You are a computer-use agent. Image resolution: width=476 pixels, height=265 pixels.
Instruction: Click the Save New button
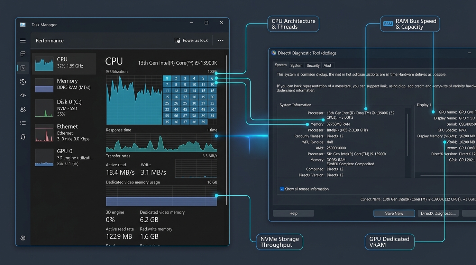coord(394,213)
